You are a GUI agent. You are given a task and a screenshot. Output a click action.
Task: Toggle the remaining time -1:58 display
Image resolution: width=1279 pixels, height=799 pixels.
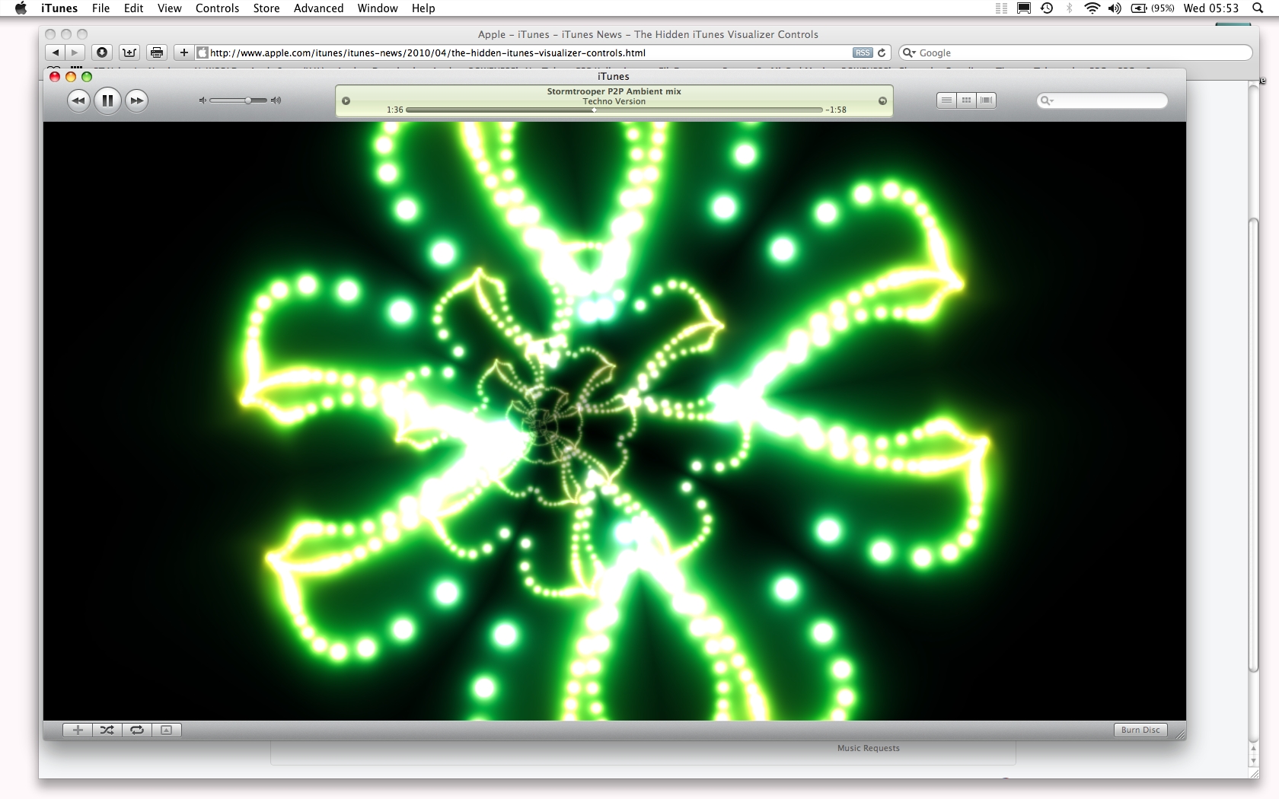tap(836, 110)
